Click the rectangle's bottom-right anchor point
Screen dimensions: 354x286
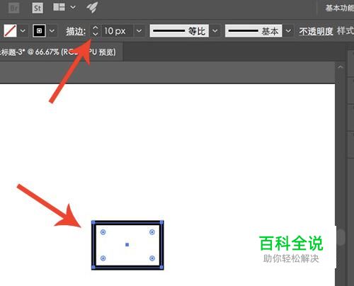pyautogui.click(x=161, y=267)
